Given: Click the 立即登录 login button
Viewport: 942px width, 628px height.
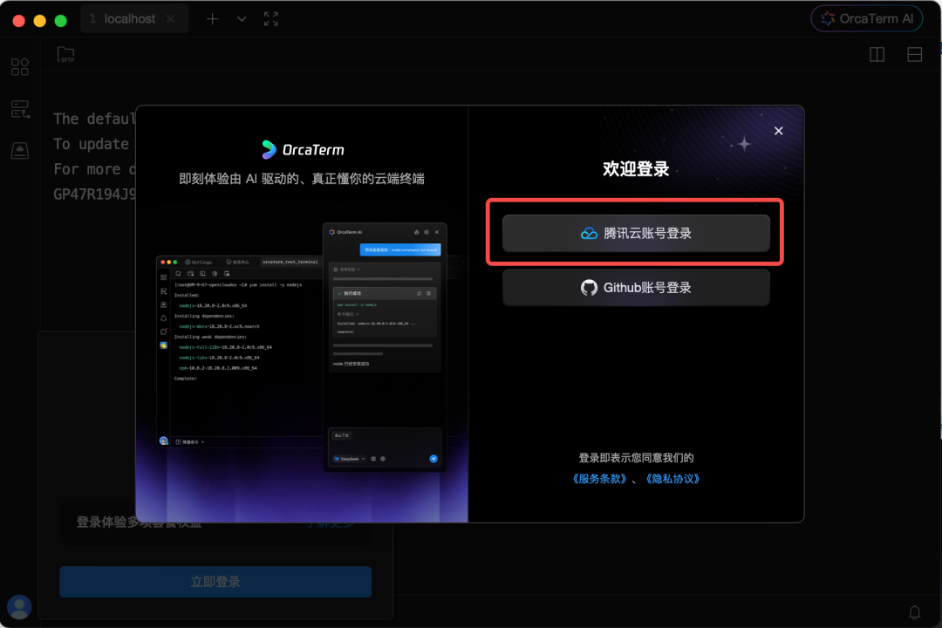Looking at the screenshot, I should (215, 582).
